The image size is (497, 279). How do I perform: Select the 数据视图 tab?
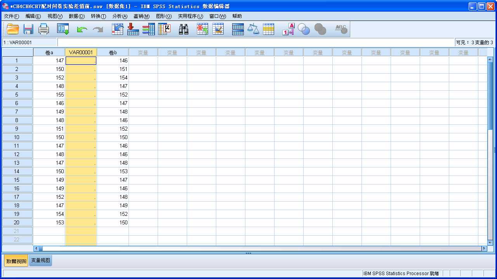(16, 261)
